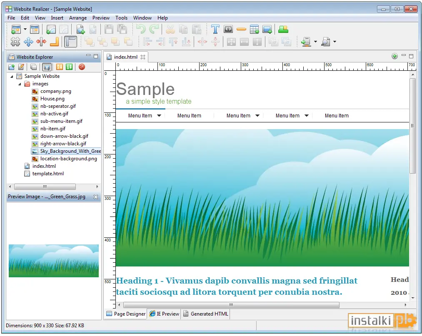This screenshot has width=422, height=336.
Task: Collapse the images folder in tree
Action: pyautogui.click(x=20, y=84)
